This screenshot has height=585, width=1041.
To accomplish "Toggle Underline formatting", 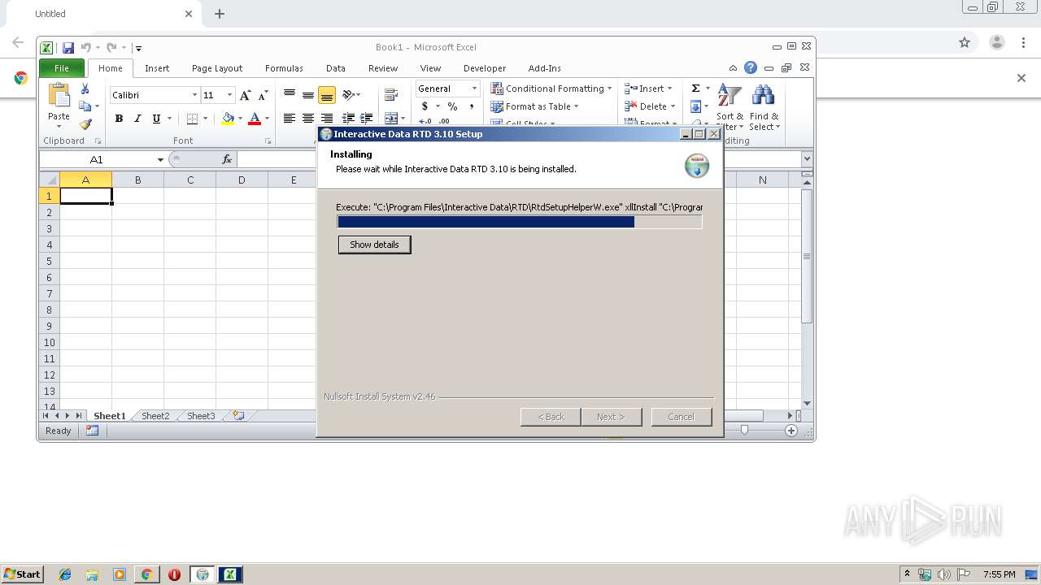I will pos(156,119).
